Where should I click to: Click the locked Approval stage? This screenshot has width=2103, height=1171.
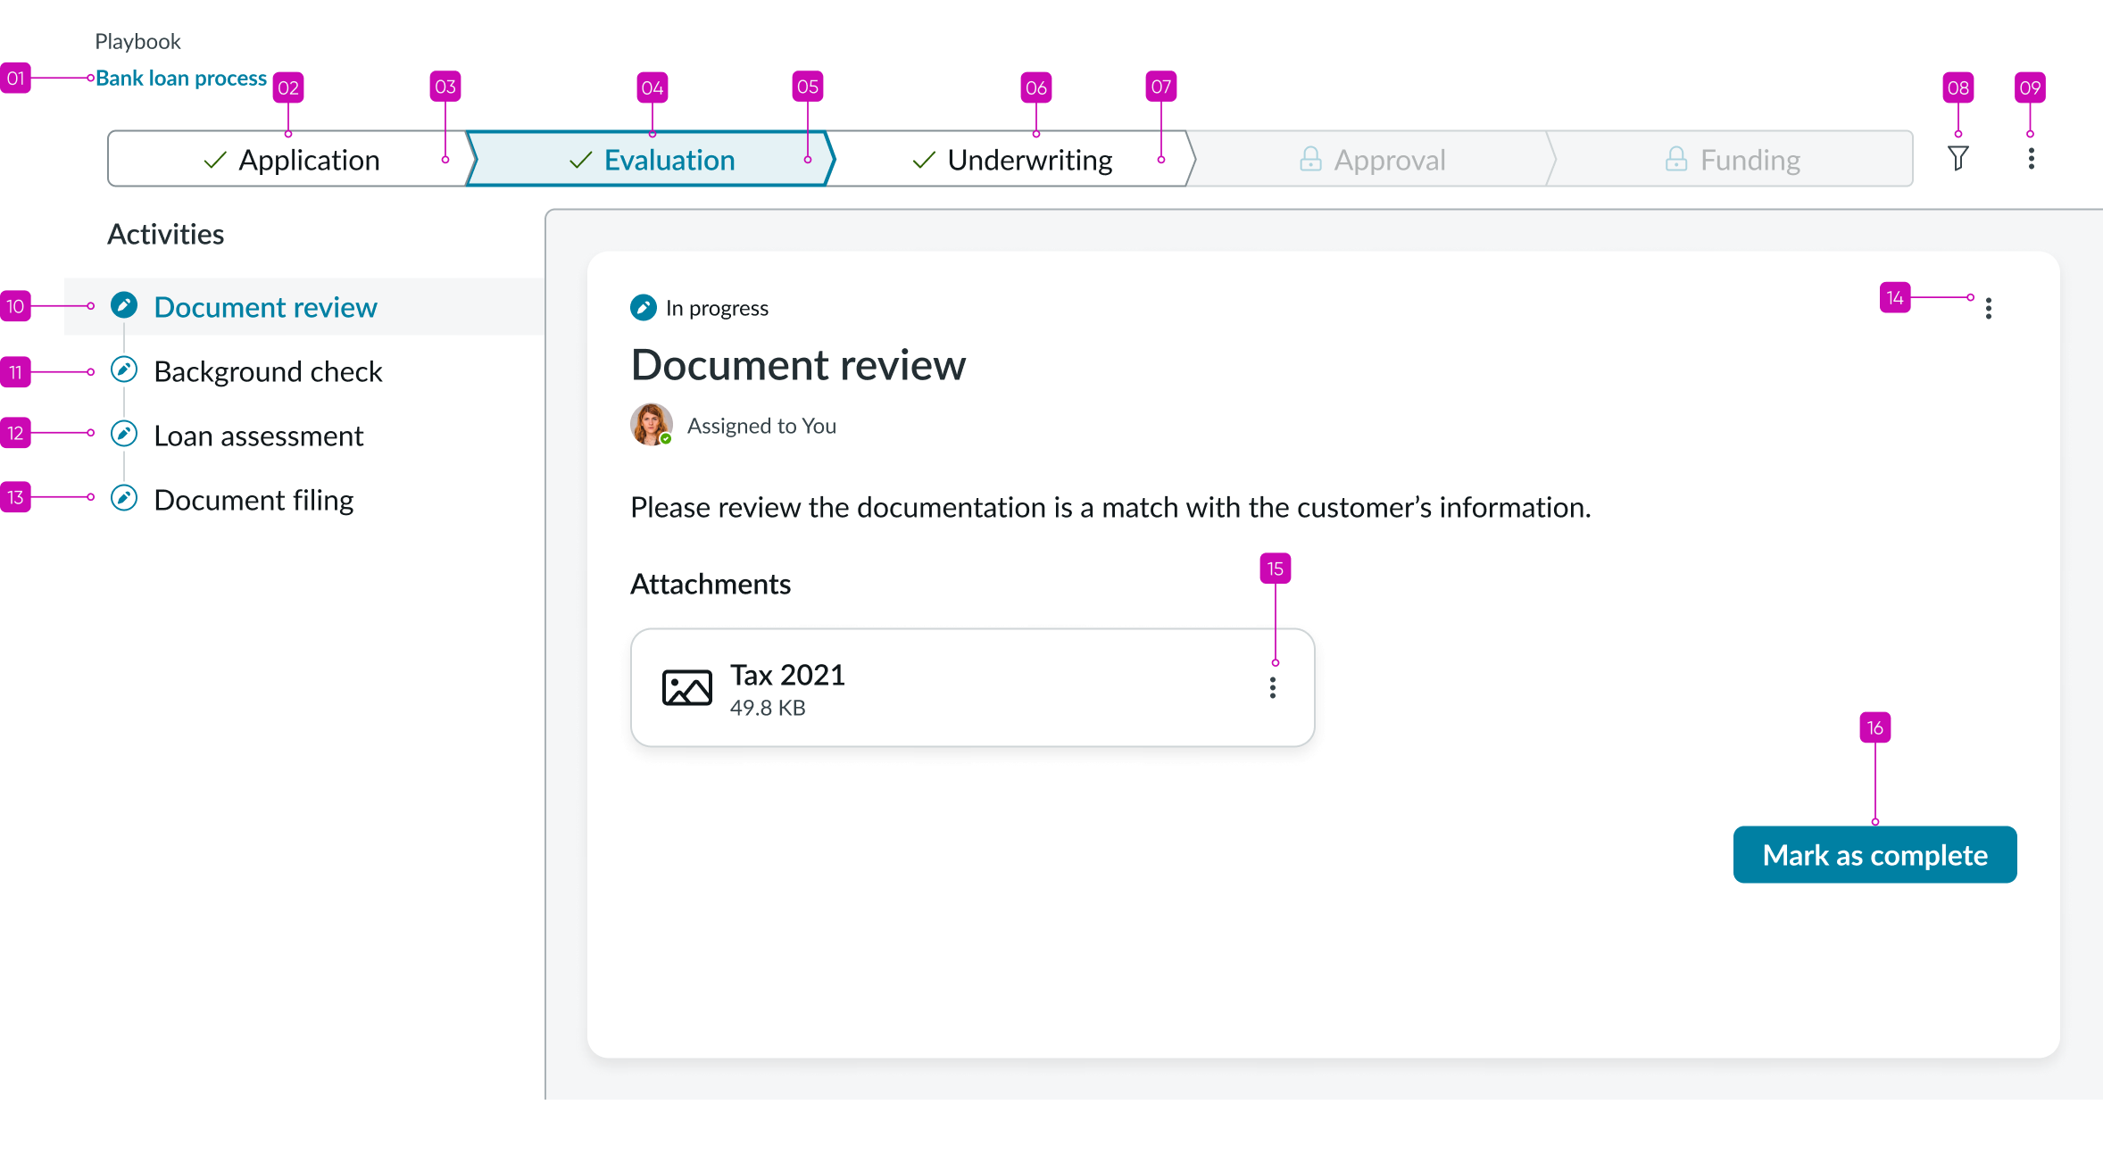point(1372,160)
